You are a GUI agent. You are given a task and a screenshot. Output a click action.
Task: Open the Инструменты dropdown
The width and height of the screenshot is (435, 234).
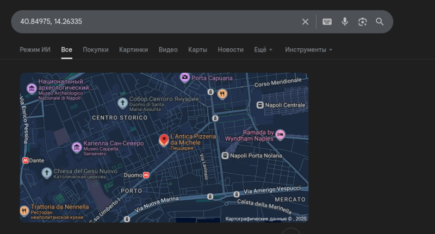pos(308,50)
